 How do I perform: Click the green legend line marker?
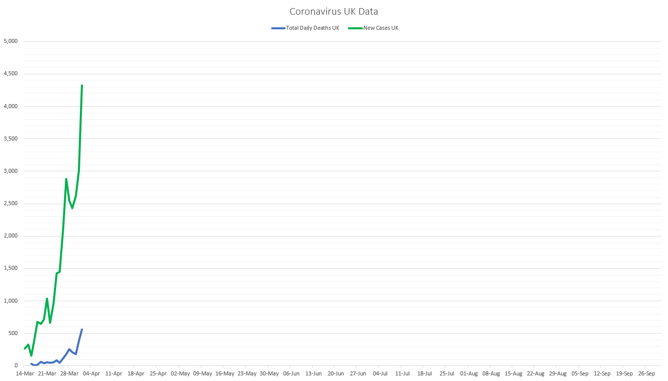355,28
